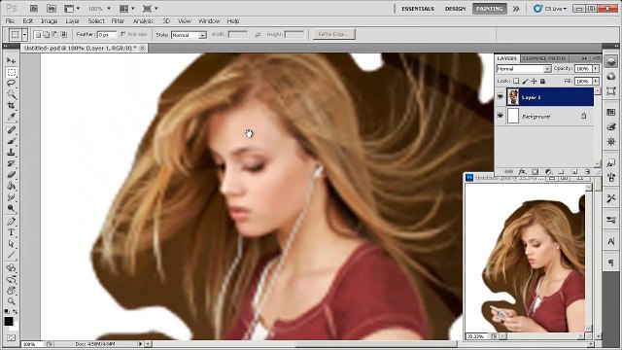Select the Smudge/Blur tool
This screenshot has width=622, height=350.
click(x=11, y=196)
